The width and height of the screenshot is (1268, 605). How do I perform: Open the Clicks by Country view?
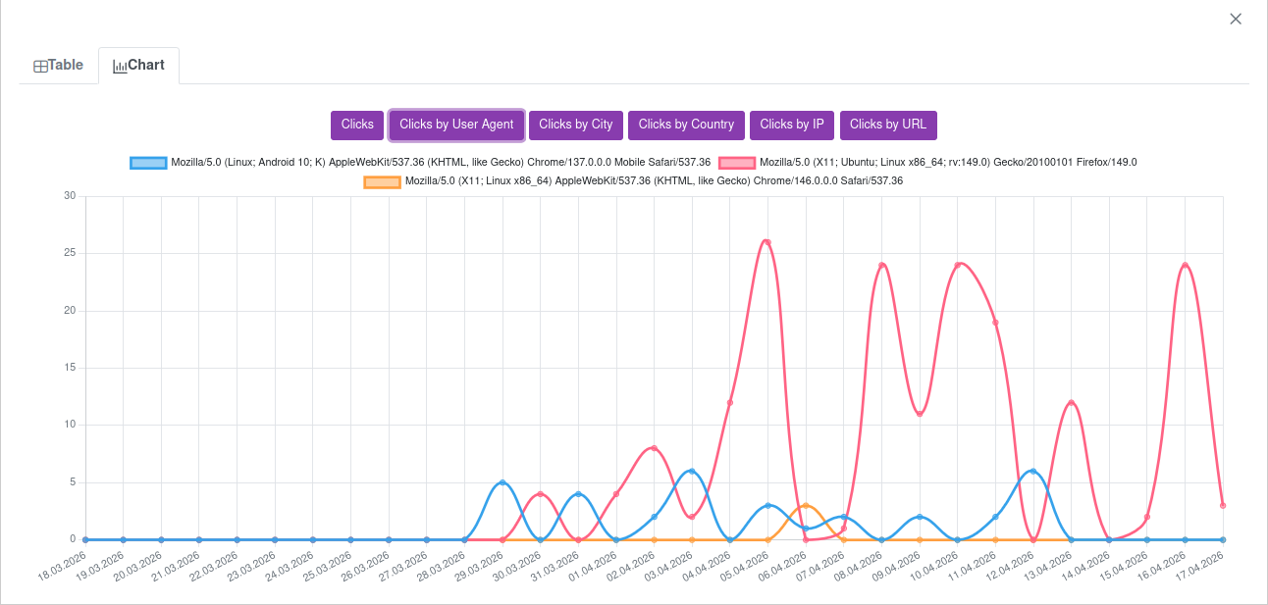point(686,125)
